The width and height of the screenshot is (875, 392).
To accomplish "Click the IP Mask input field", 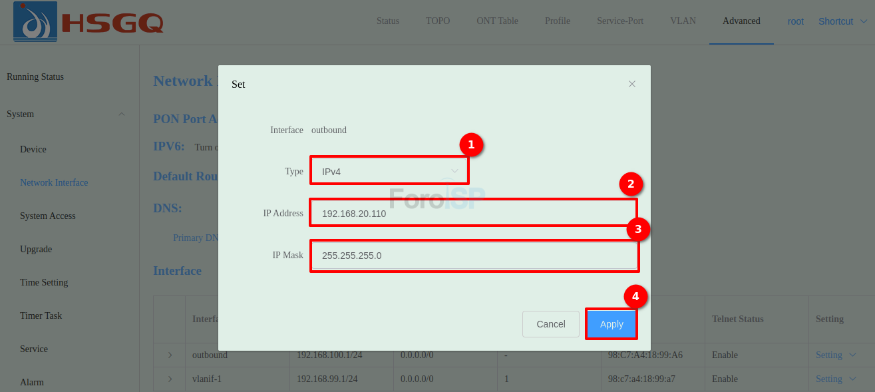I will [x=472, y=256].
